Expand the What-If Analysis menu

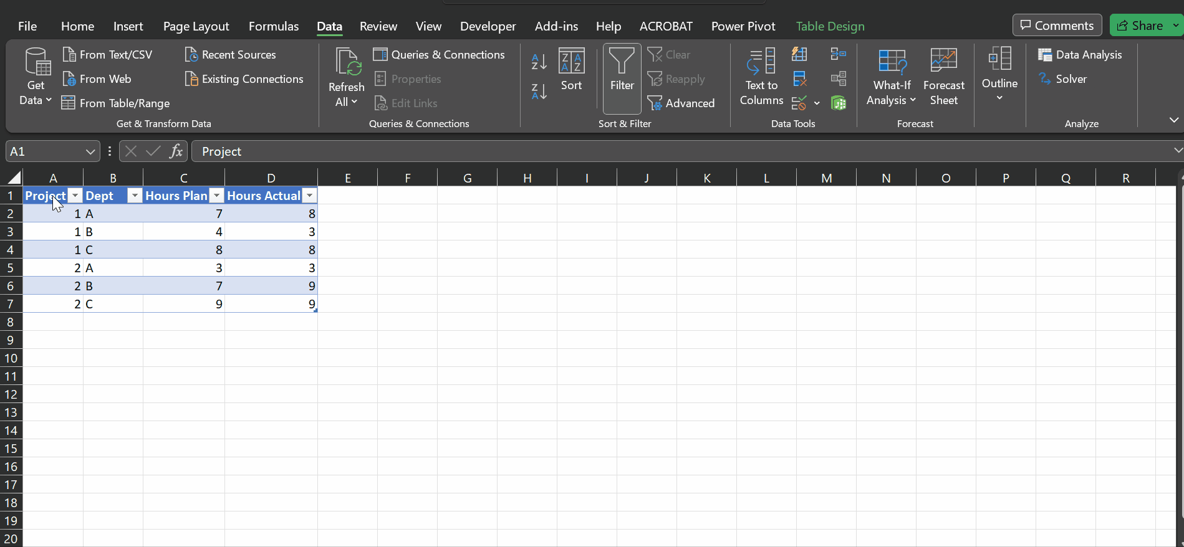pos(892,78)
